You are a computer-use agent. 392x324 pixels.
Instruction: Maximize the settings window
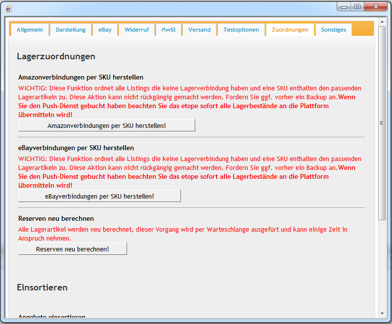(357, 7)
